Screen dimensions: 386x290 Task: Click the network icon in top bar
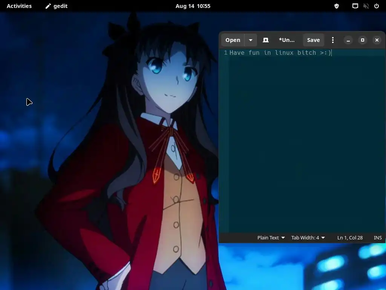pos(355,6)
